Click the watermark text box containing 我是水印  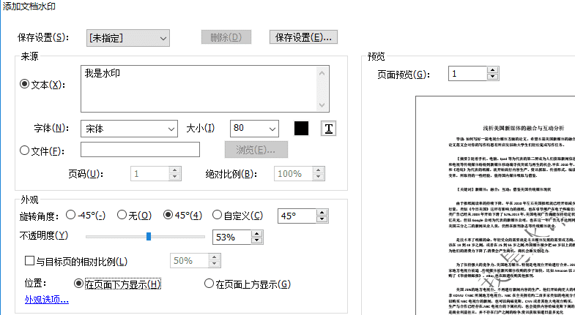205,89
